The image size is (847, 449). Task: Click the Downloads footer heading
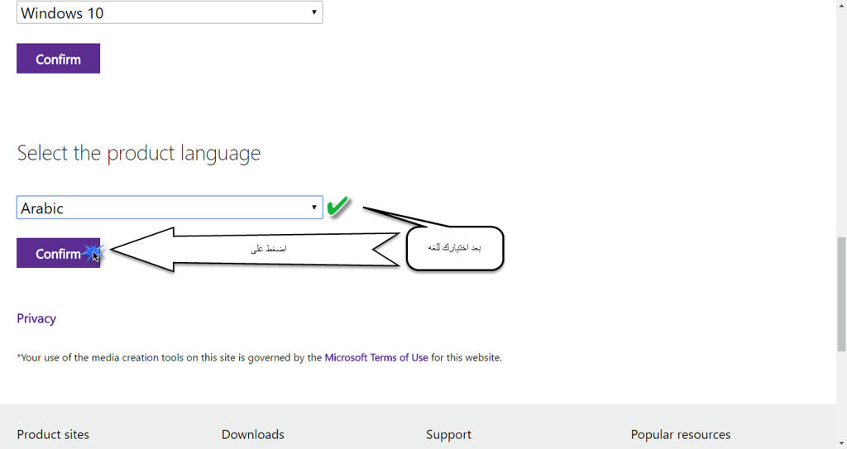point(253,434)
